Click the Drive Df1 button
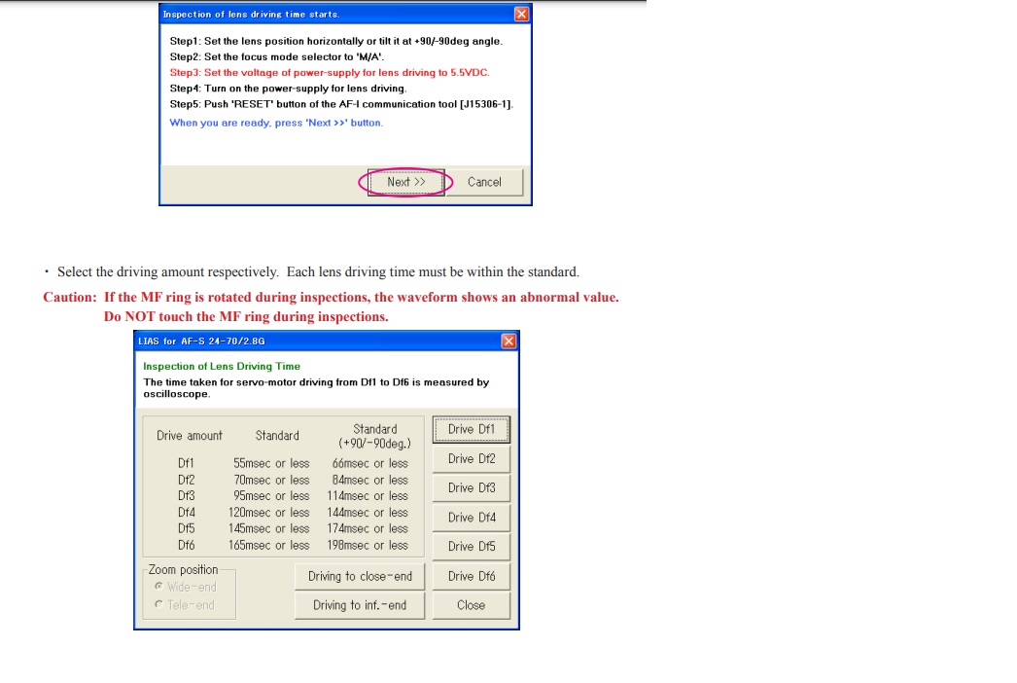 [471, 429]
